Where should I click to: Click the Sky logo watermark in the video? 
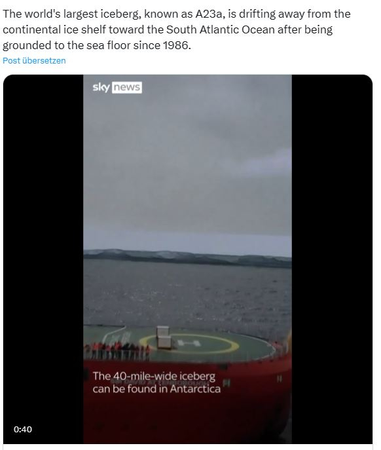(x=101, y=87)
